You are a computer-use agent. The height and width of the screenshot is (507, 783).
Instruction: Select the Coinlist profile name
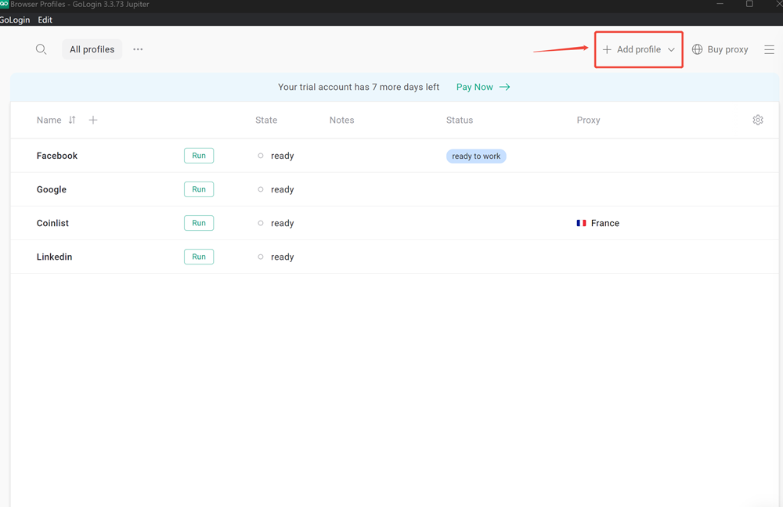(52, 223)
